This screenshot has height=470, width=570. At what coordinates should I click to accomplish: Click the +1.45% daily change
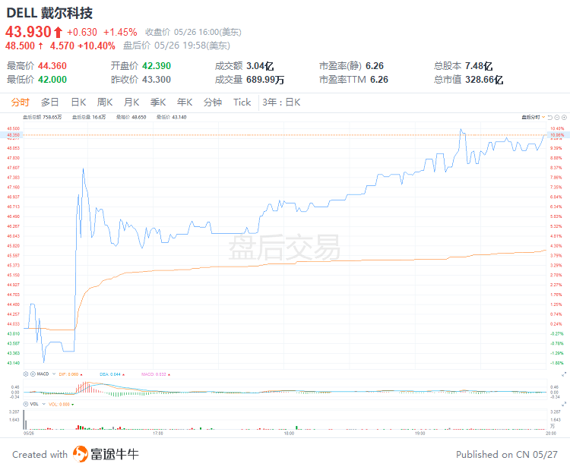point(120,33)
